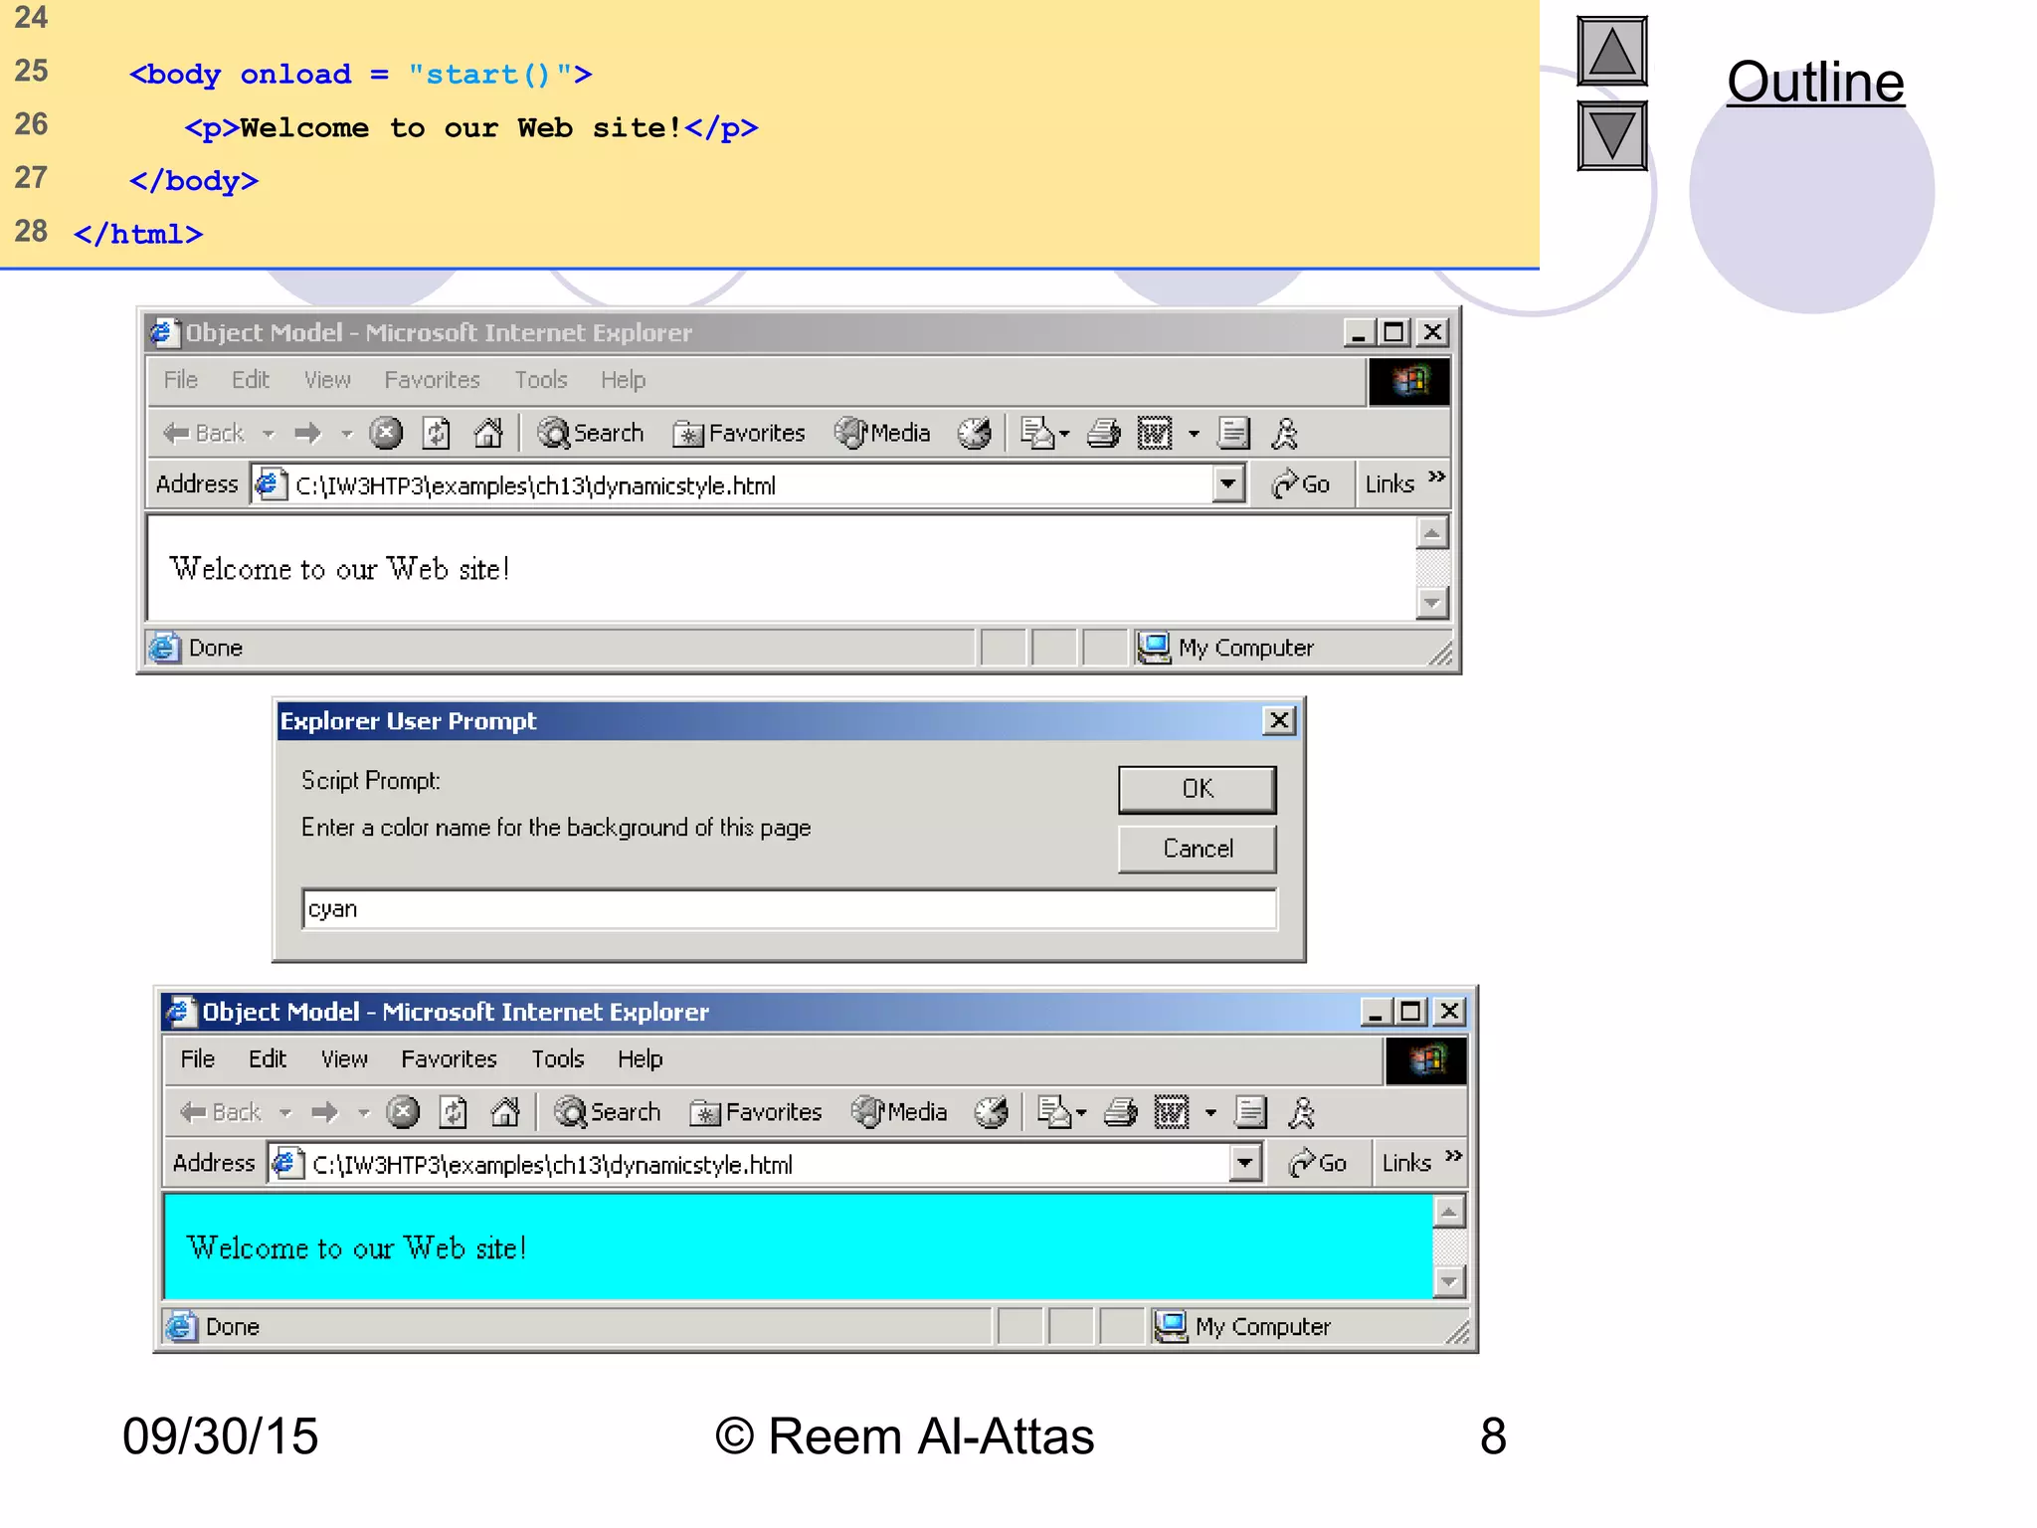Click the cyan color input field

tap(788, 909)
